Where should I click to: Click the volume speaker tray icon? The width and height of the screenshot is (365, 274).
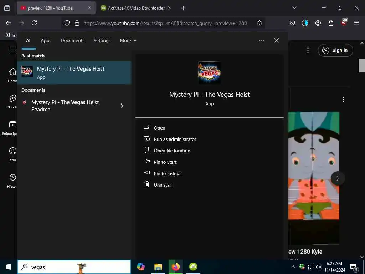(x=318, y=267)
